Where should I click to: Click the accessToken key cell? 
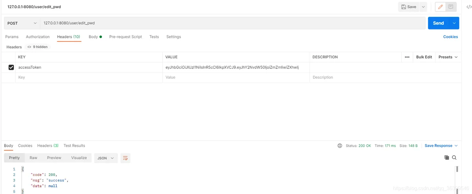(x=89, y=67)
